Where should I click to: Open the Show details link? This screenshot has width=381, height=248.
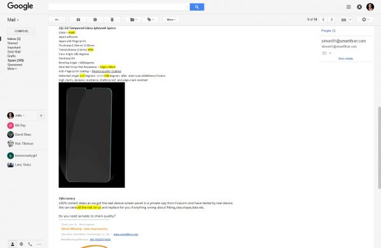coord(345,59)
